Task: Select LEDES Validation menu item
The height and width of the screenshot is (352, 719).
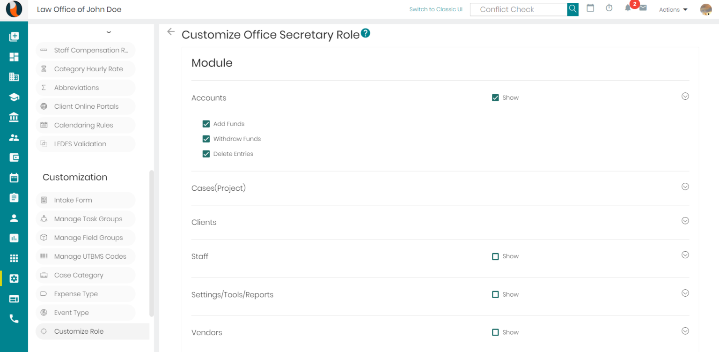Action: (x=85, y=144)
